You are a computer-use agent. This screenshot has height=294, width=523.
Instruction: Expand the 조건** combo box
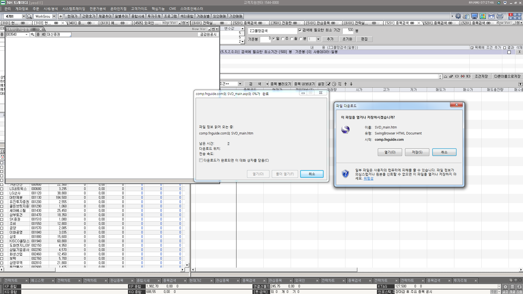tap(240, 84)
